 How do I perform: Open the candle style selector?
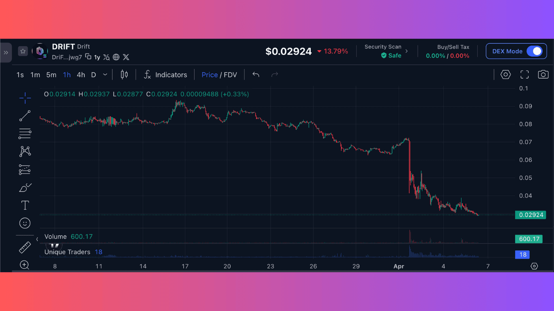pyautogui.click(x=124, y=75)
